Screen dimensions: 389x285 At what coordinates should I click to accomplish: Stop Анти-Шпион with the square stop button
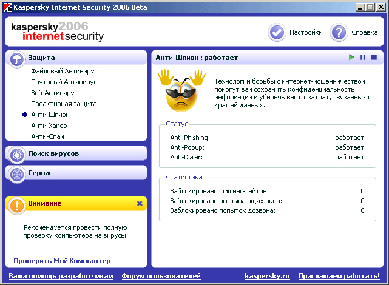[374, 57]
